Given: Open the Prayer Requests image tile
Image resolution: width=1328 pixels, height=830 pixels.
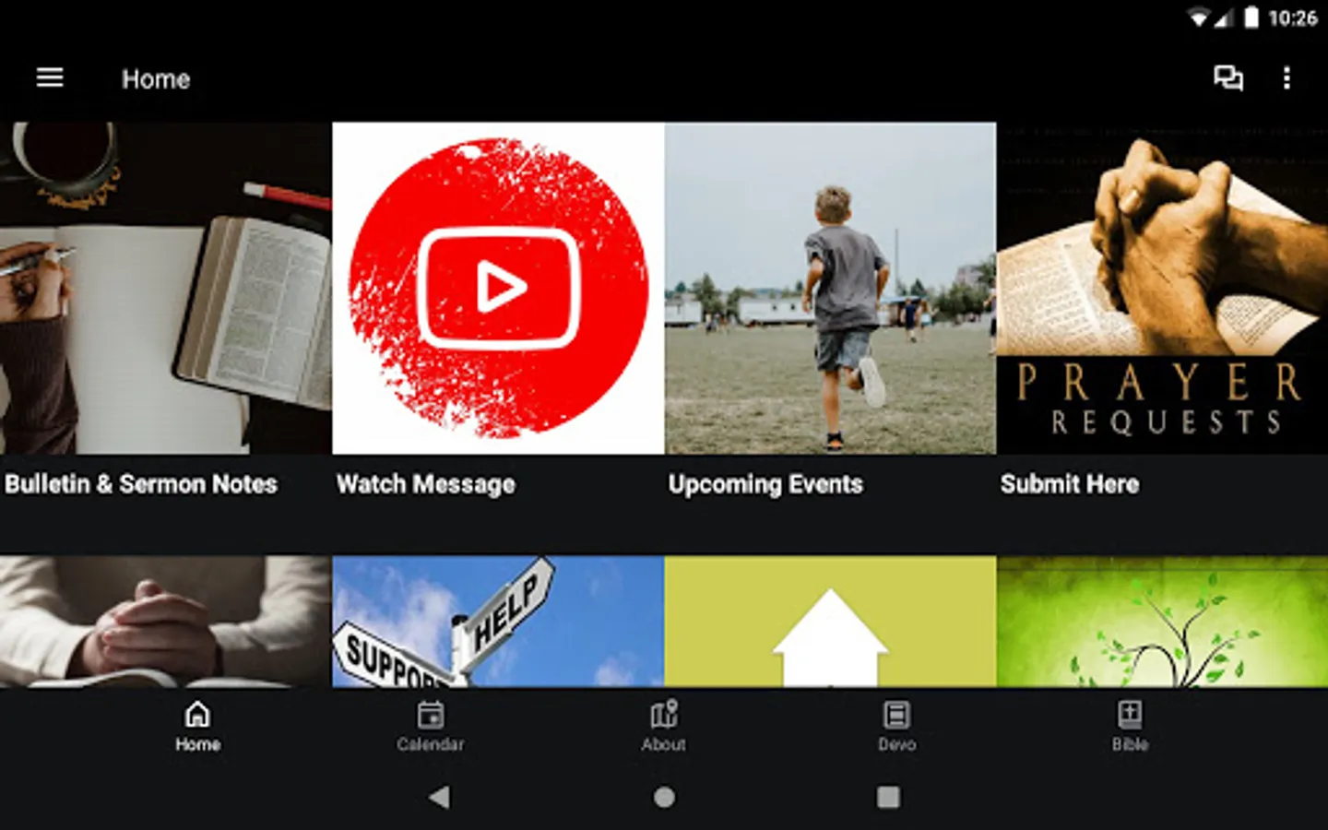Looking at the screenshot, I should point(1162,288).
